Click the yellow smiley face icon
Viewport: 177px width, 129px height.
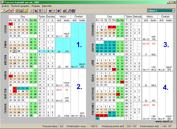(x=26, y=11)
